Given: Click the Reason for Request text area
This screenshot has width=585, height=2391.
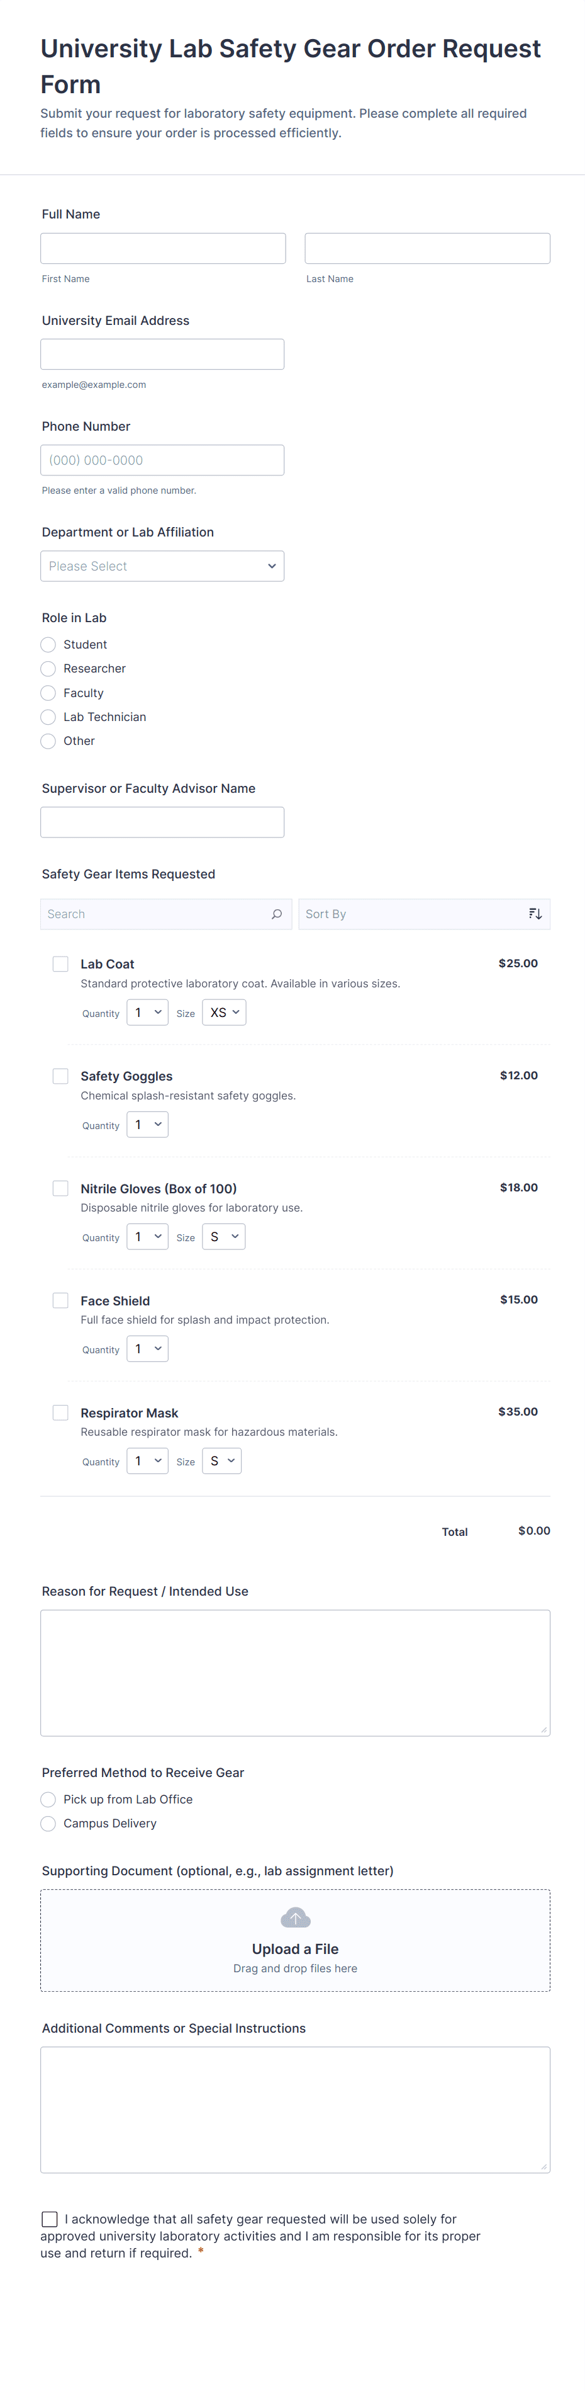Looking at the screenshot, I should pyautogui.click(x=295, y=1673).
